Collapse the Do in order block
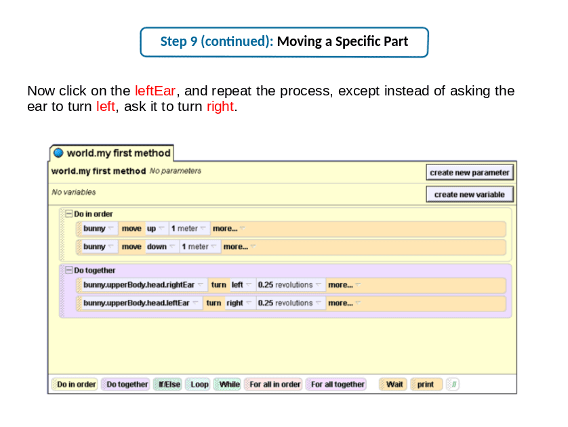This screenshot has height=427, width=568. (69, 214)
